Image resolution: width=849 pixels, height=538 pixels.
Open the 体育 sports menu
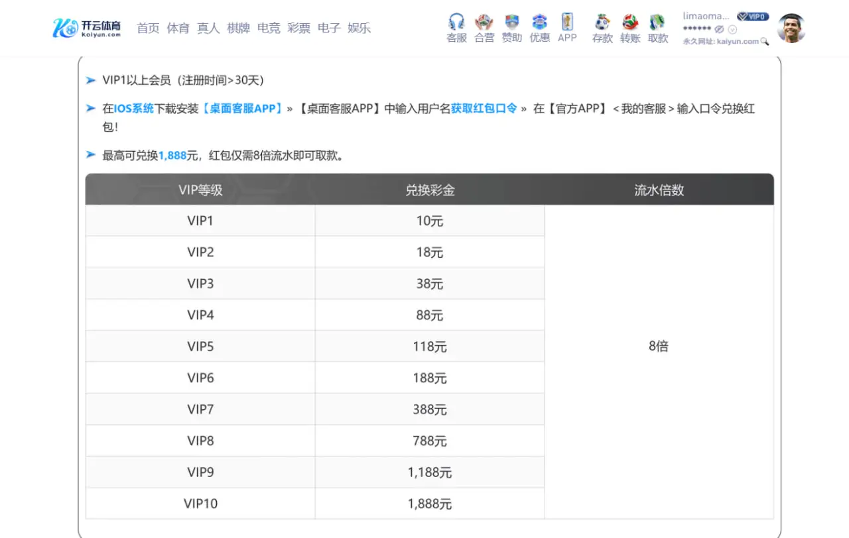(178, 28)
